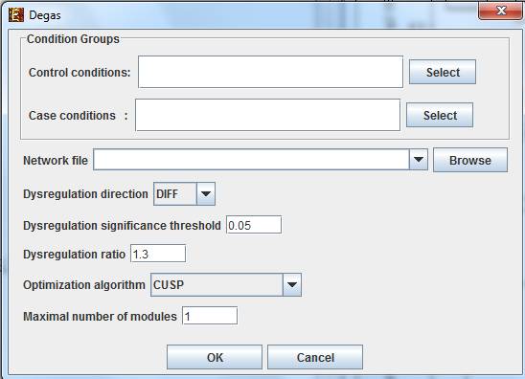Focus the Control conditions text field
525x379 pixels.
[270, 72]
